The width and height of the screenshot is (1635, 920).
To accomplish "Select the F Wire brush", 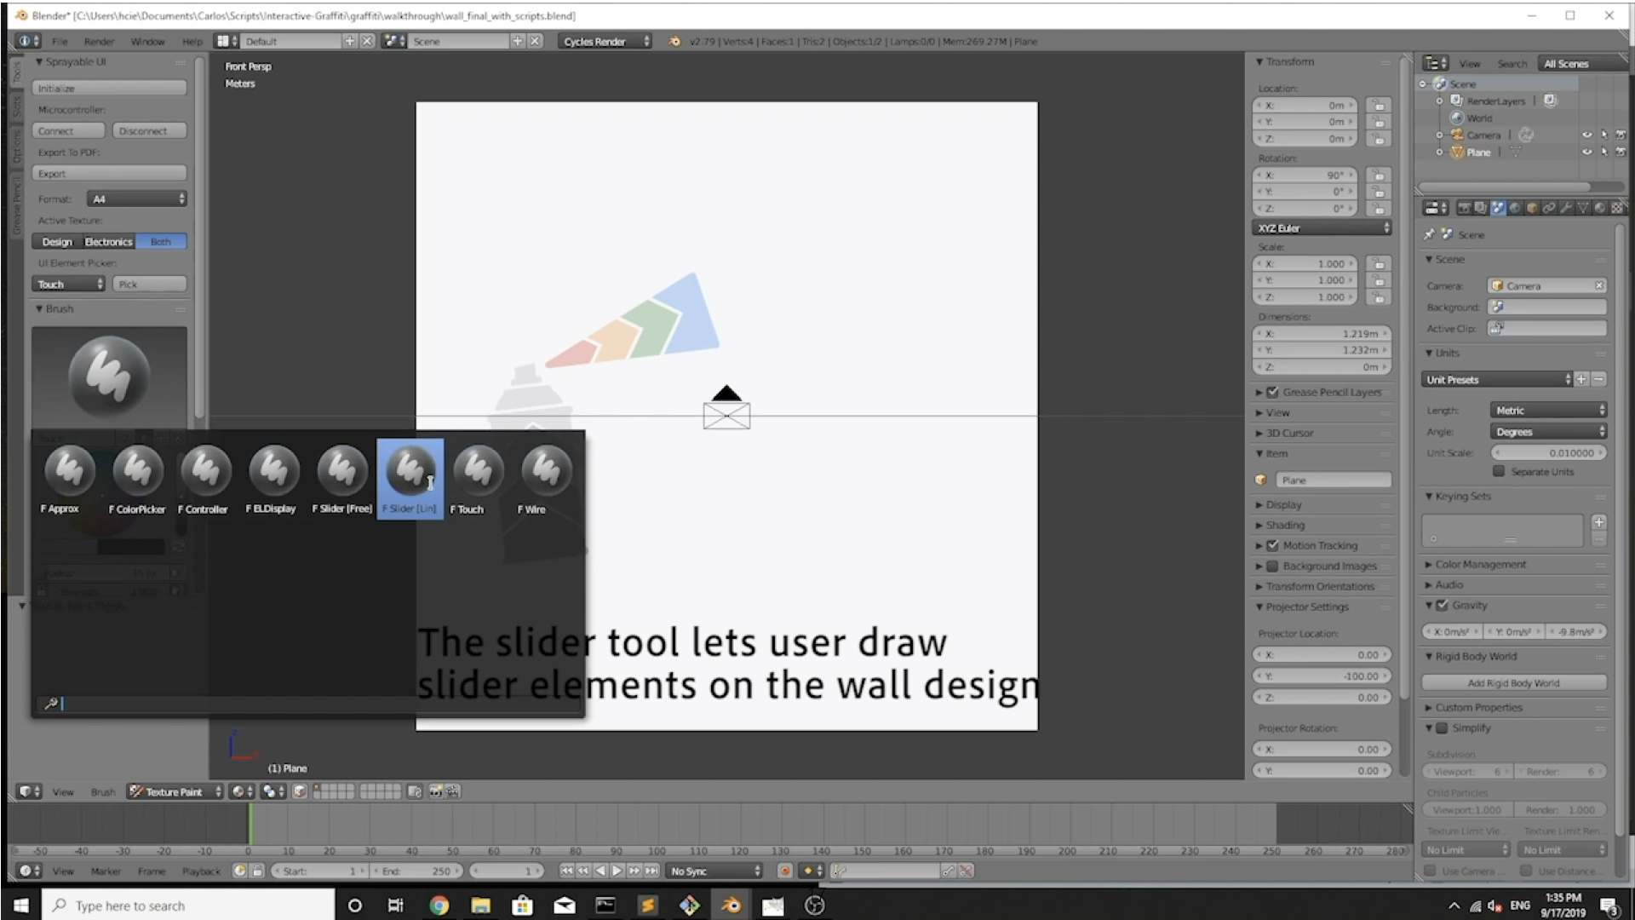I will 546,479.
